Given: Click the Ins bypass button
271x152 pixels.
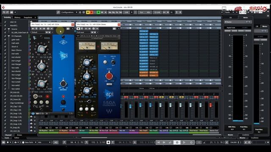Looking at the screenshot, I should click(x=110, y=12).
